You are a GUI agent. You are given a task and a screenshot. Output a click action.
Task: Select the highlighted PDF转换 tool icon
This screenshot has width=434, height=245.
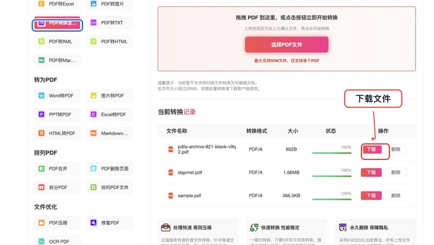pyautogui.click(x=42, y=23)
